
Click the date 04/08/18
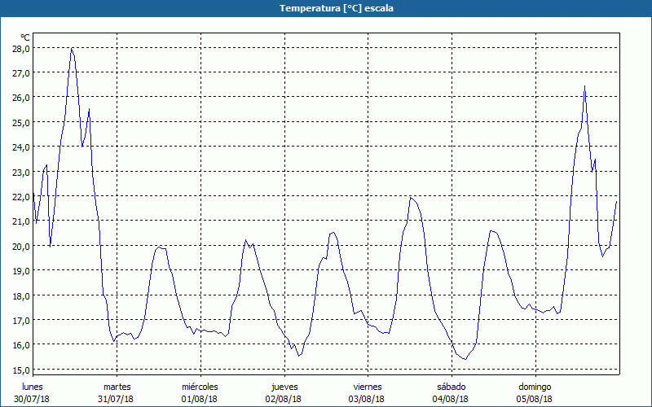point(451,399)
